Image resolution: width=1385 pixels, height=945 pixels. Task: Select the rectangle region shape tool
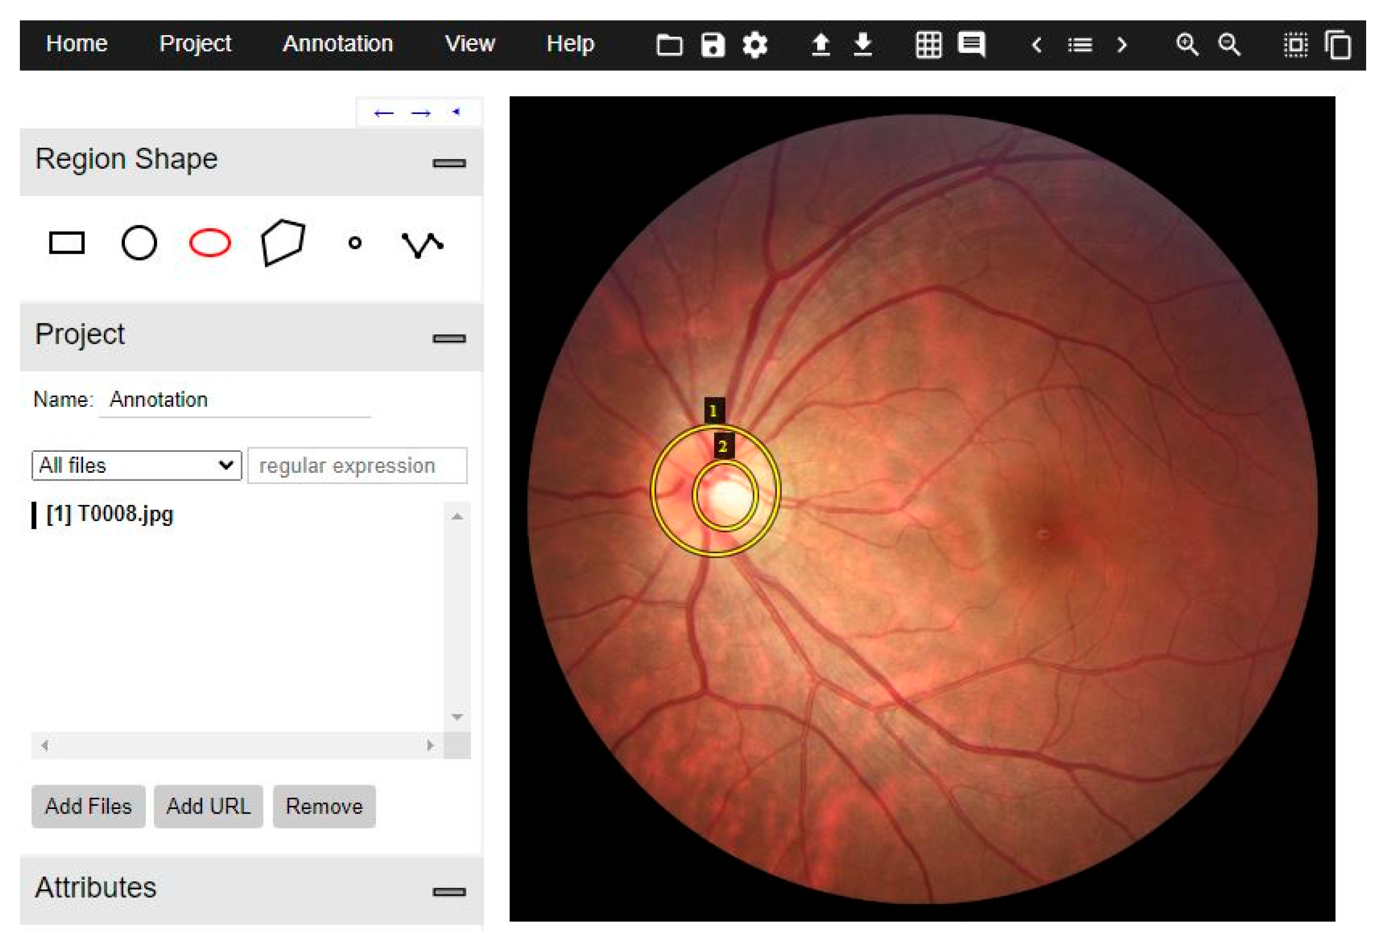(66, 243)
